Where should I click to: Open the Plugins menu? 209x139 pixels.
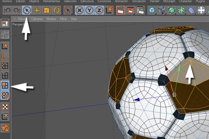(200, 1)
